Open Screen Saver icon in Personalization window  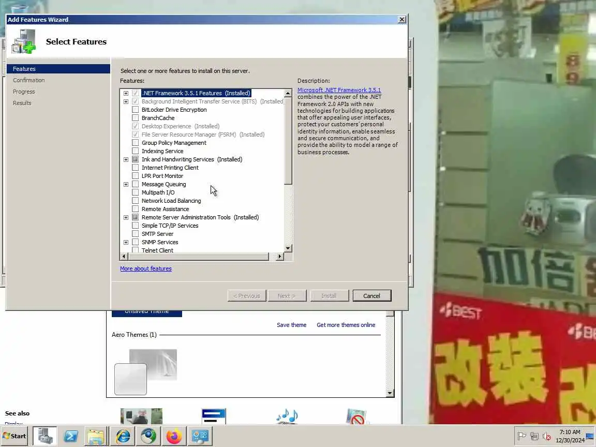point(356,416)
